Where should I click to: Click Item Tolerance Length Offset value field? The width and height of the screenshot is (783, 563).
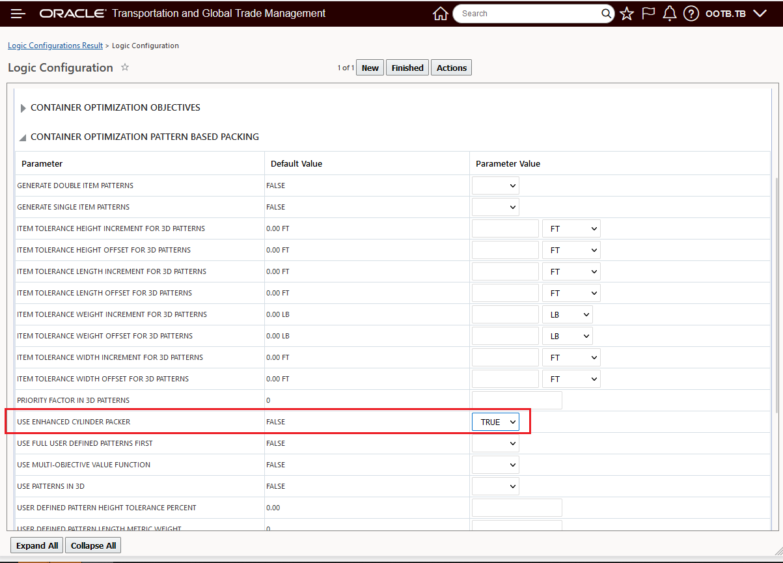(x=505, y=293)
